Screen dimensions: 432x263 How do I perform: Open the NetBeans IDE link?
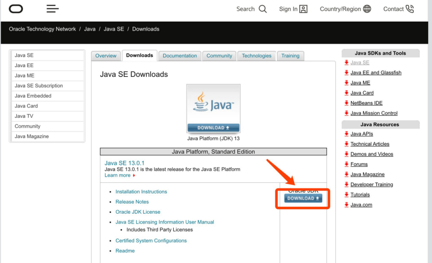(366, 103)
